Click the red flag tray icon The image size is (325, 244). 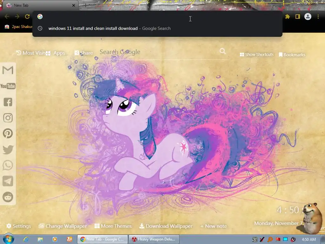coord(278,240)
